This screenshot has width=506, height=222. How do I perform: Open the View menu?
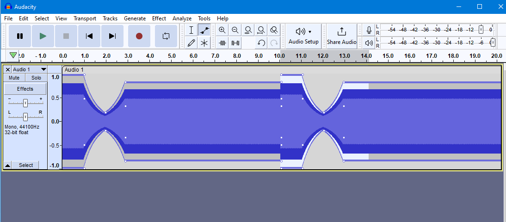[62, 18]
